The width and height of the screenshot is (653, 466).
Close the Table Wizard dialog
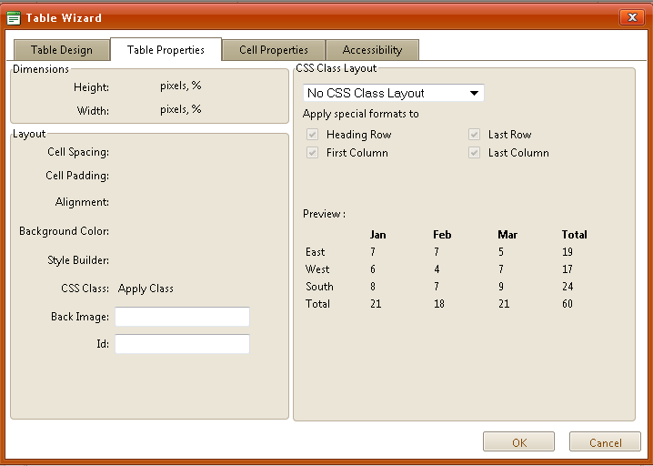coord(631,17)
